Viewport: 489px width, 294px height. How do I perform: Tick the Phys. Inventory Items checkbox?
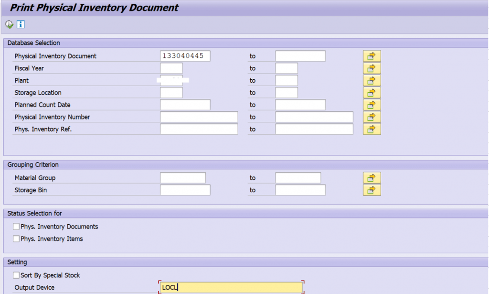16,239
